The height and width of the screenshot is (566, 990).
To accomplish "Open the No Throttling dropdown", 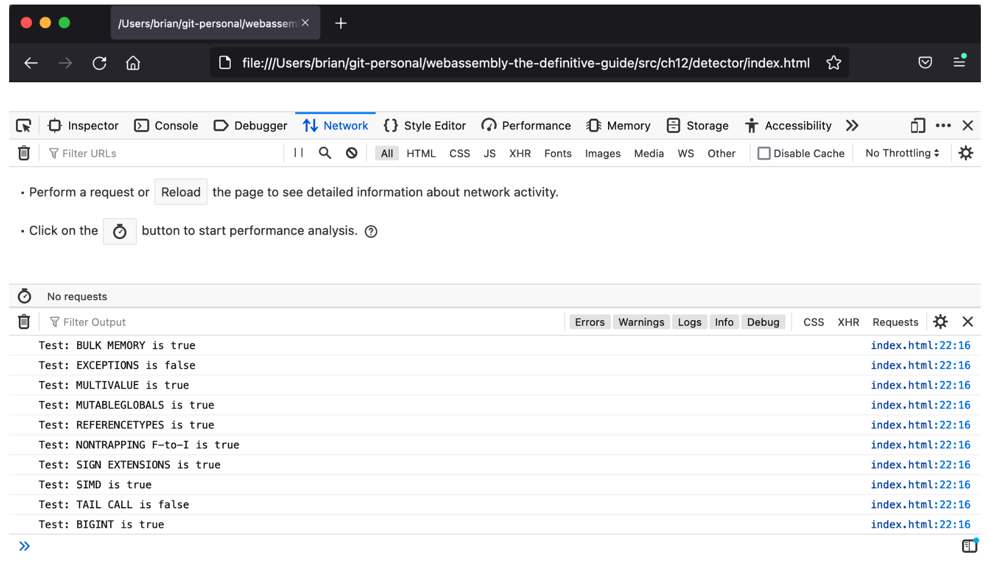I will pos(902,153).
